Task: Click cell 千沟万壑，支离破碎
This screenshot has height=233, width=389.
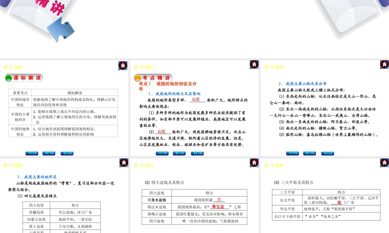Action: [x=75, y=226]
